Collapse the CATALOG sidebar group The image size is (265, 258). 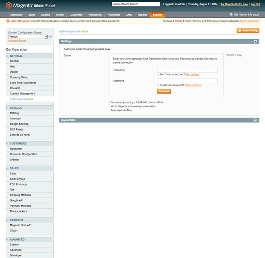click(30, 108)
